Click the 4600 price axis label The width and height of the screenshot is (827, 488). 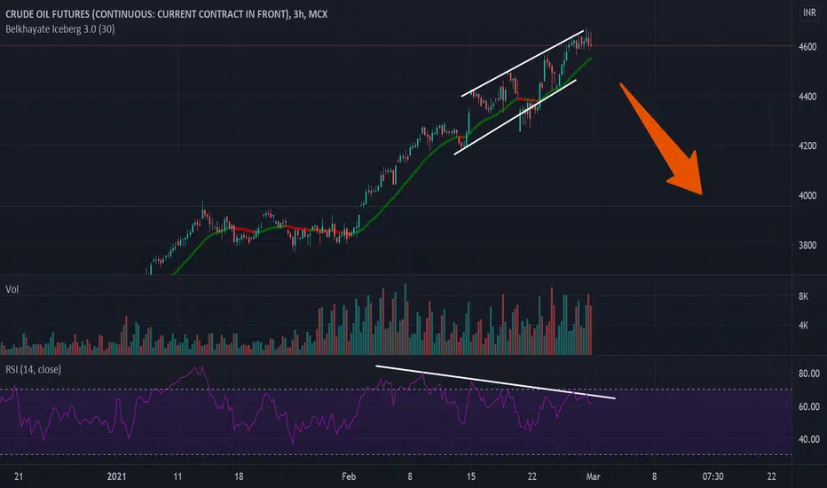[807, 47]
